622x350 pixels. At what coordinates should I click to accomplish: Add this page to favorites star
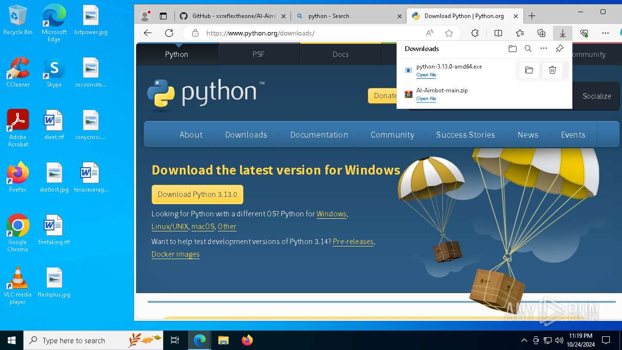point(449,33)
